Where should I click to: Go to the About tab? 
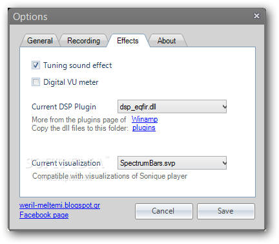pyautogui.click(x=167, y=41)
